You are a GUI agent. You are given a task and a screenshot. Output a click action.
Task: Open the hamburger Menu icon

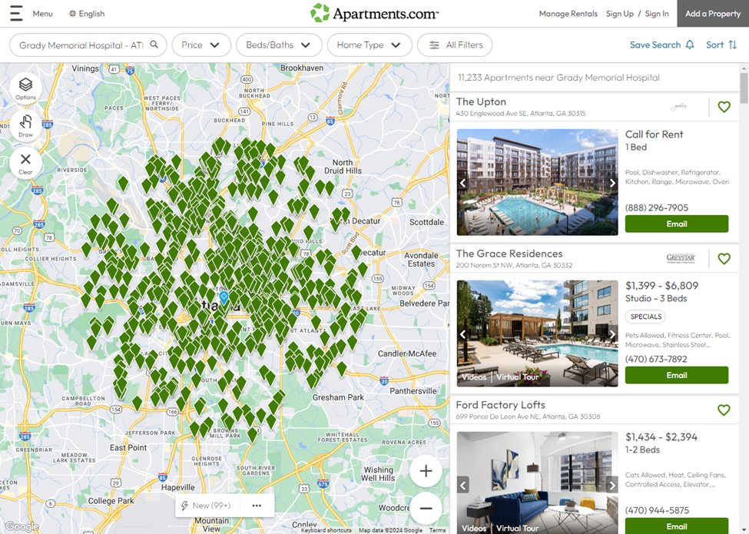coord(16,14)
